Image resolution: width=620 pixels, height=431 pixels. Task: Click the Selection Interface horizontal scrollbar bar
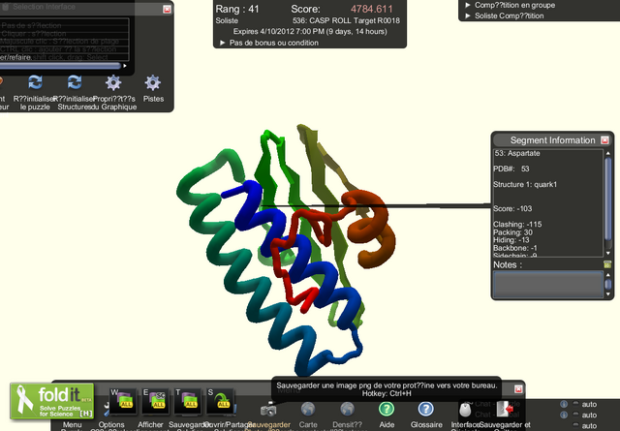tap(59, 66)
